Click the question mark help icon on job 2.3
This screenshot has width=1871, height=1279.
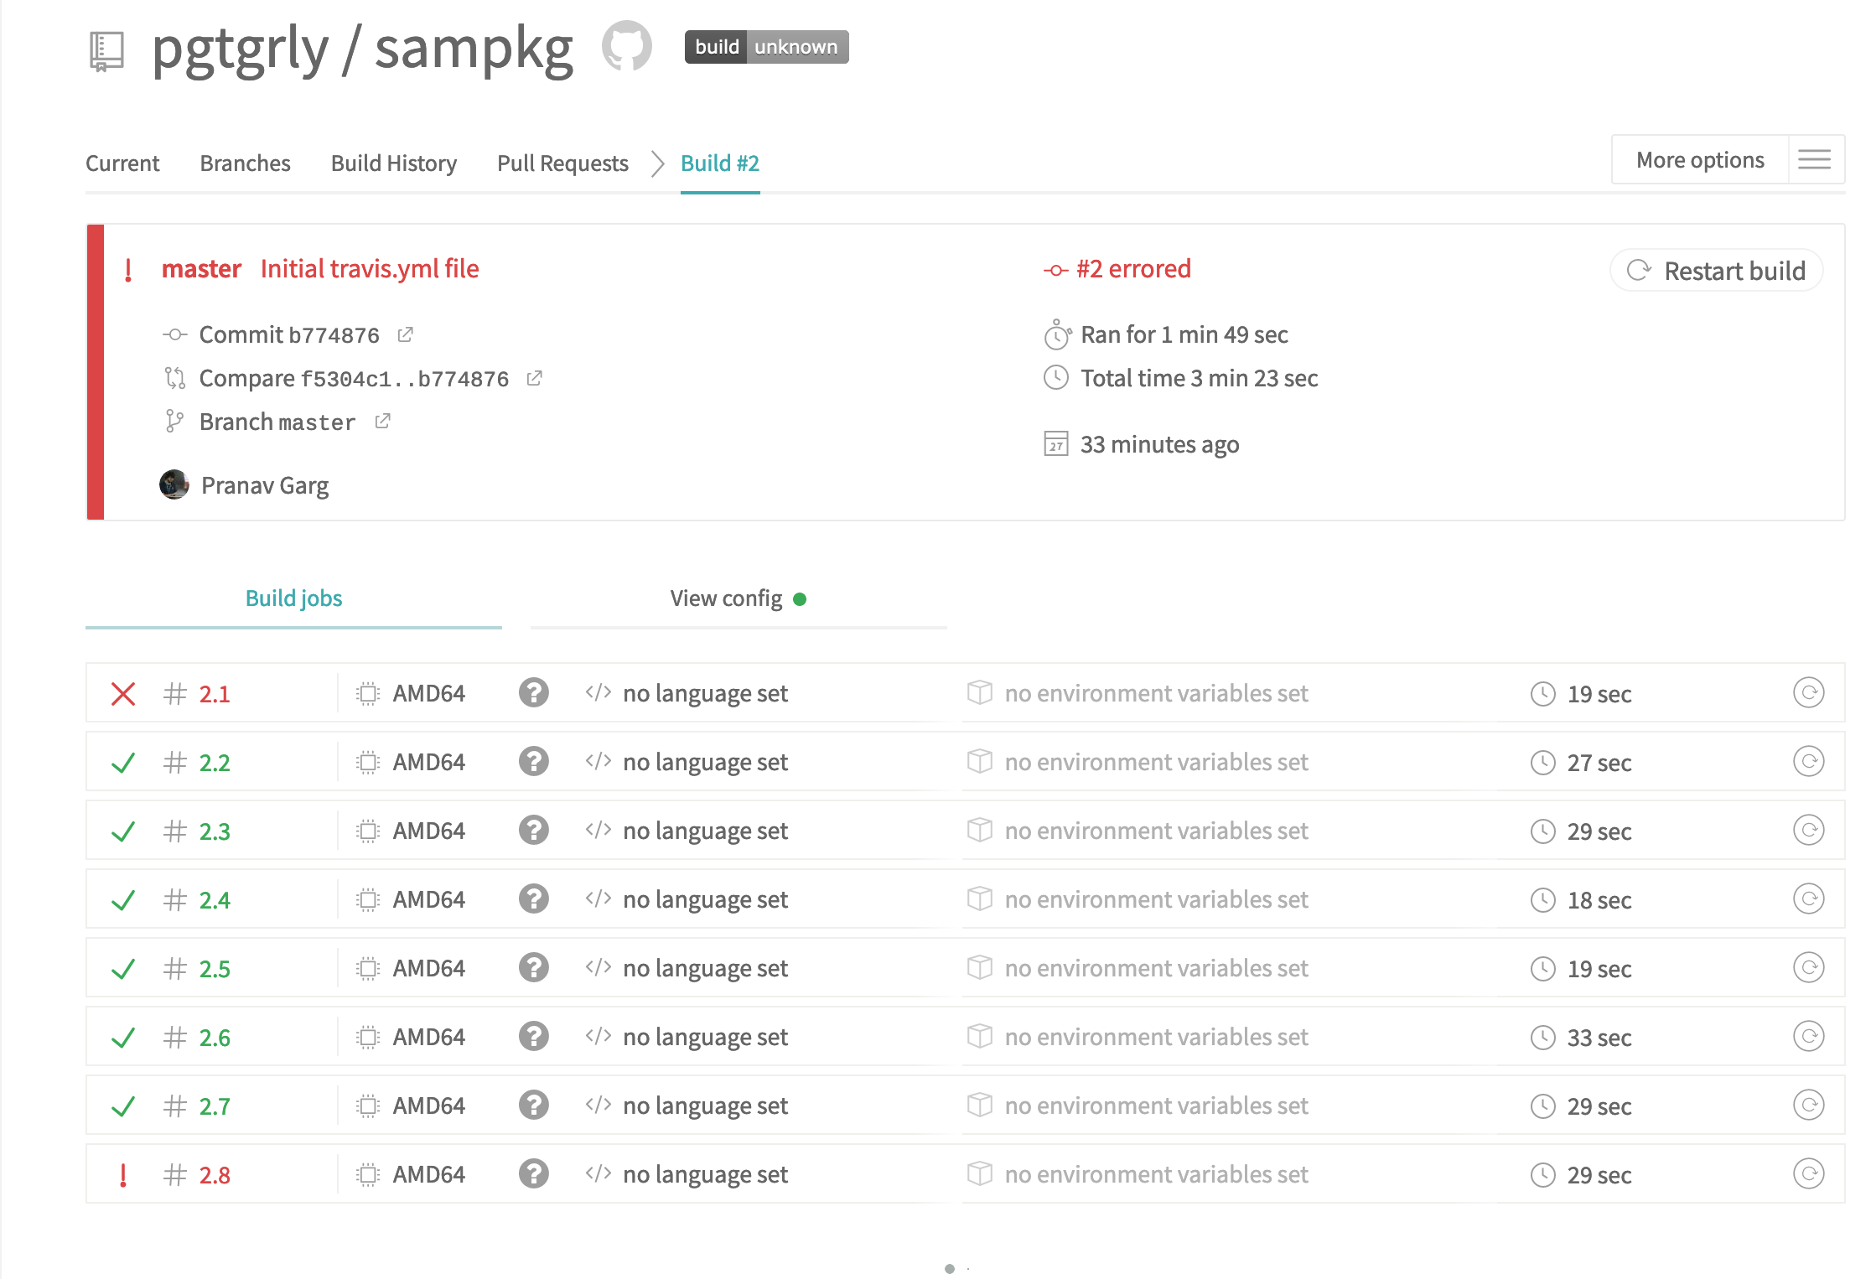pos(533,831)
